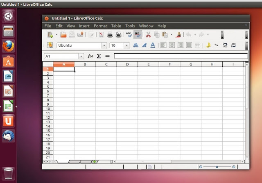Send document as e-mail icon
262x183 pixels.
pos(80,34)
